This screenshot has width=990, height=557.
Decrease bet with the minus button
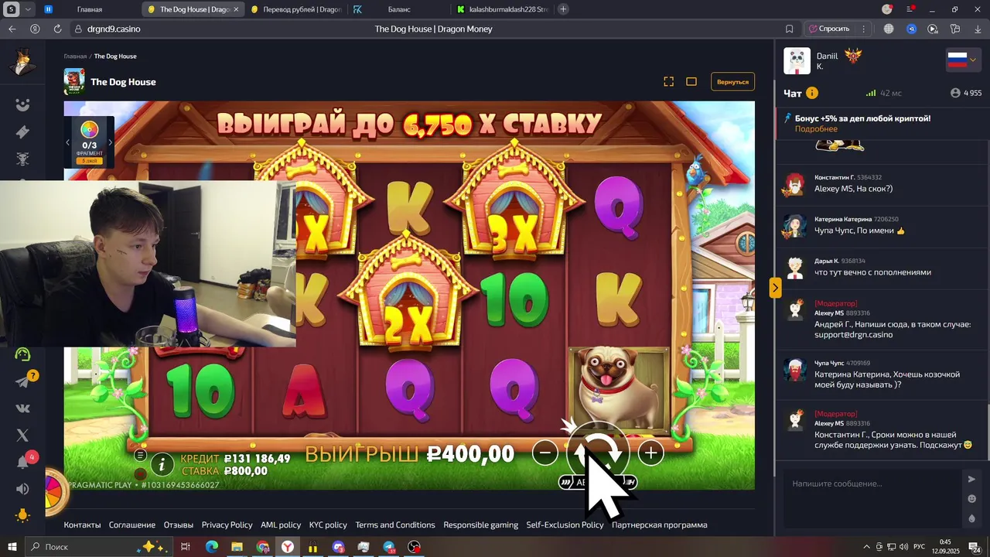click(545, 453)
